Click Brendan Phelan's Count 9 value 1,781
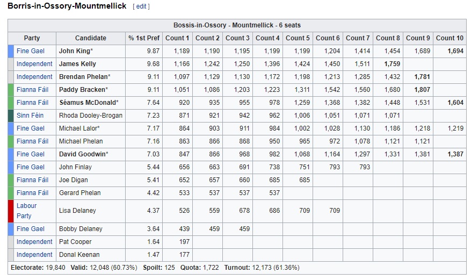The height and width of the screenshot is (280, 471). [x=422, y=77]
